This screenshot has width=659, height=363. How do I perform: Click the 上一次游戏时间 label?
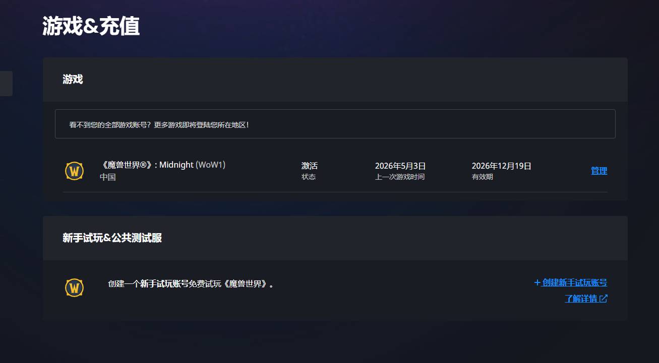400,177
